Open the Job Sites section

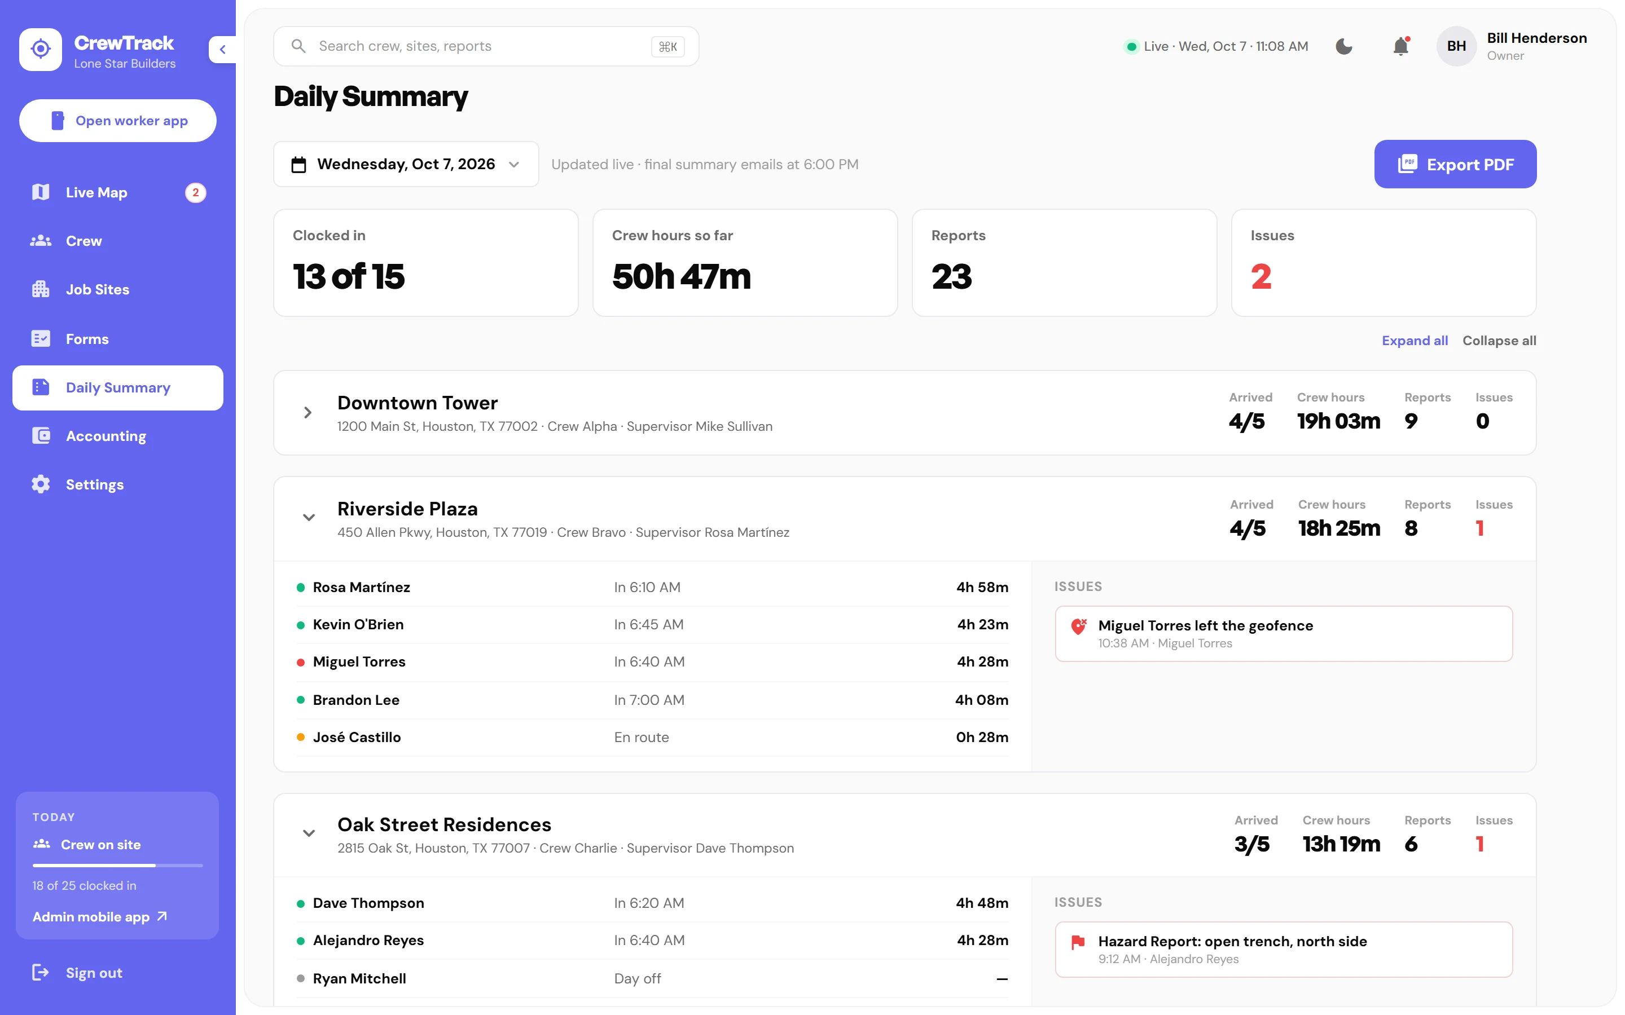(x=118, y=289)
